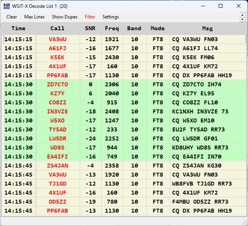248x226 pixels.
Task: Minimize the Decode List window
Action: (203, 6)
